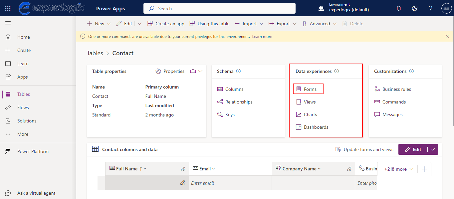Navigate to Tables breadcrumb

pos(95,53)
